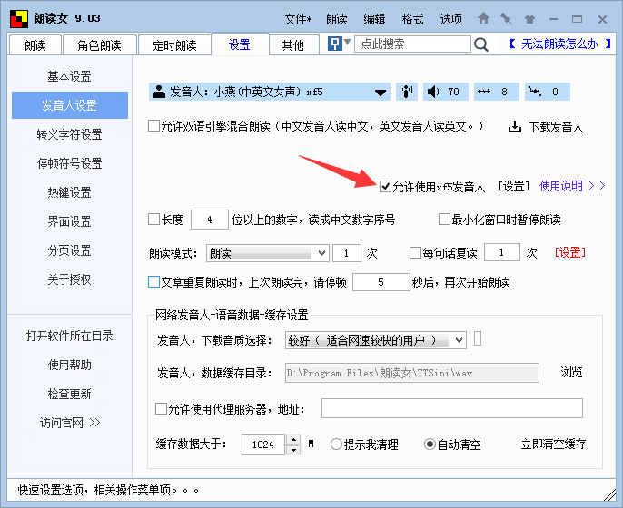The width and height of the screenshot is (623, 508).
Task: Open the 文件 menu
Action: 298,19
